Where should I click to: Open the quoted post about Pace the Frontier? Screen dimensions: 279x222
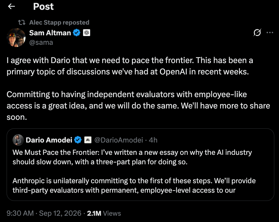click(x=140, y=165)
